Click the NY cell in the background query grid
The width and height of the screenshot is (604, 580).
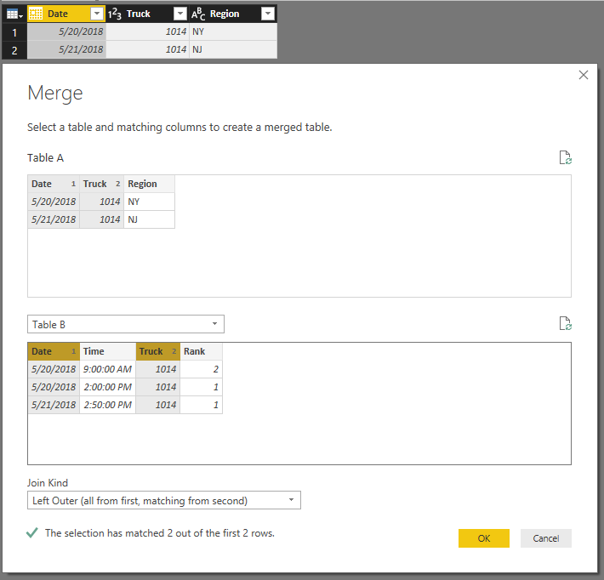[233, 31]
